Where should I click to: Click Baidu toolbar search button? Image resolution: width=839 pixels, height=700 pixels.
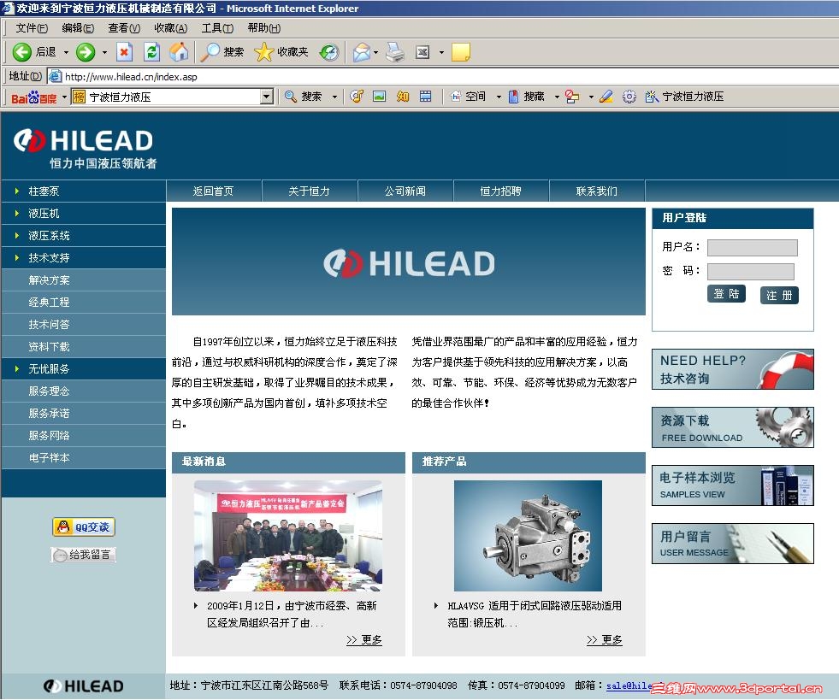(303, 97)
